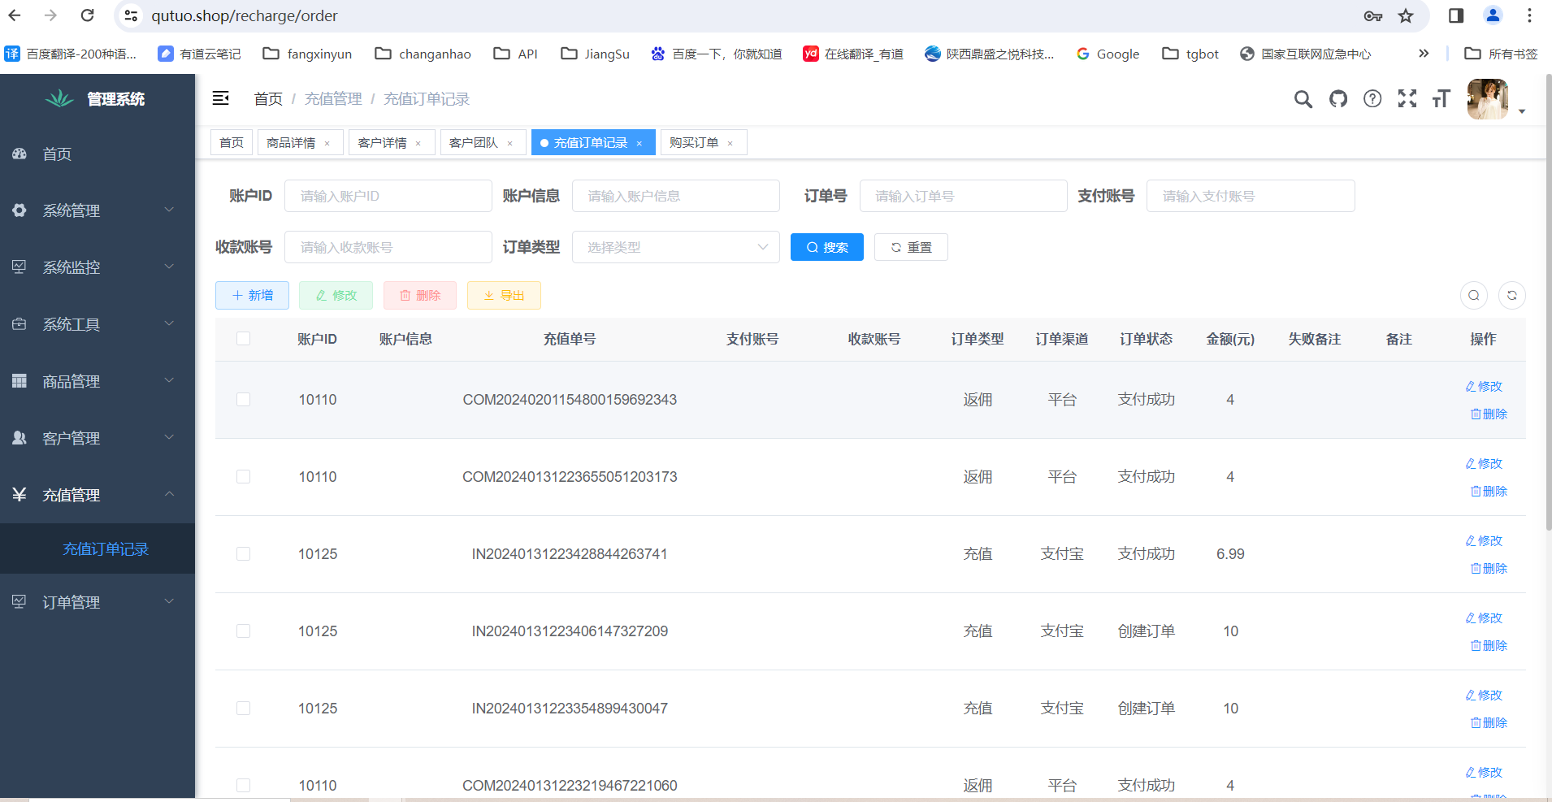Viewport: 1552px width, 802px height.
Task: Go back with the browser back arrow
Action: 15,15
